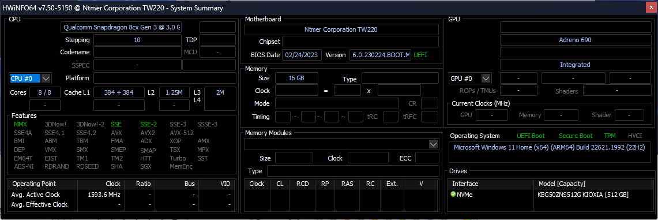Click the Microsoft Windows 11 Home OS text
This screenshot has height=220, width=658.
pyautogui.click(x=550, y=147)
